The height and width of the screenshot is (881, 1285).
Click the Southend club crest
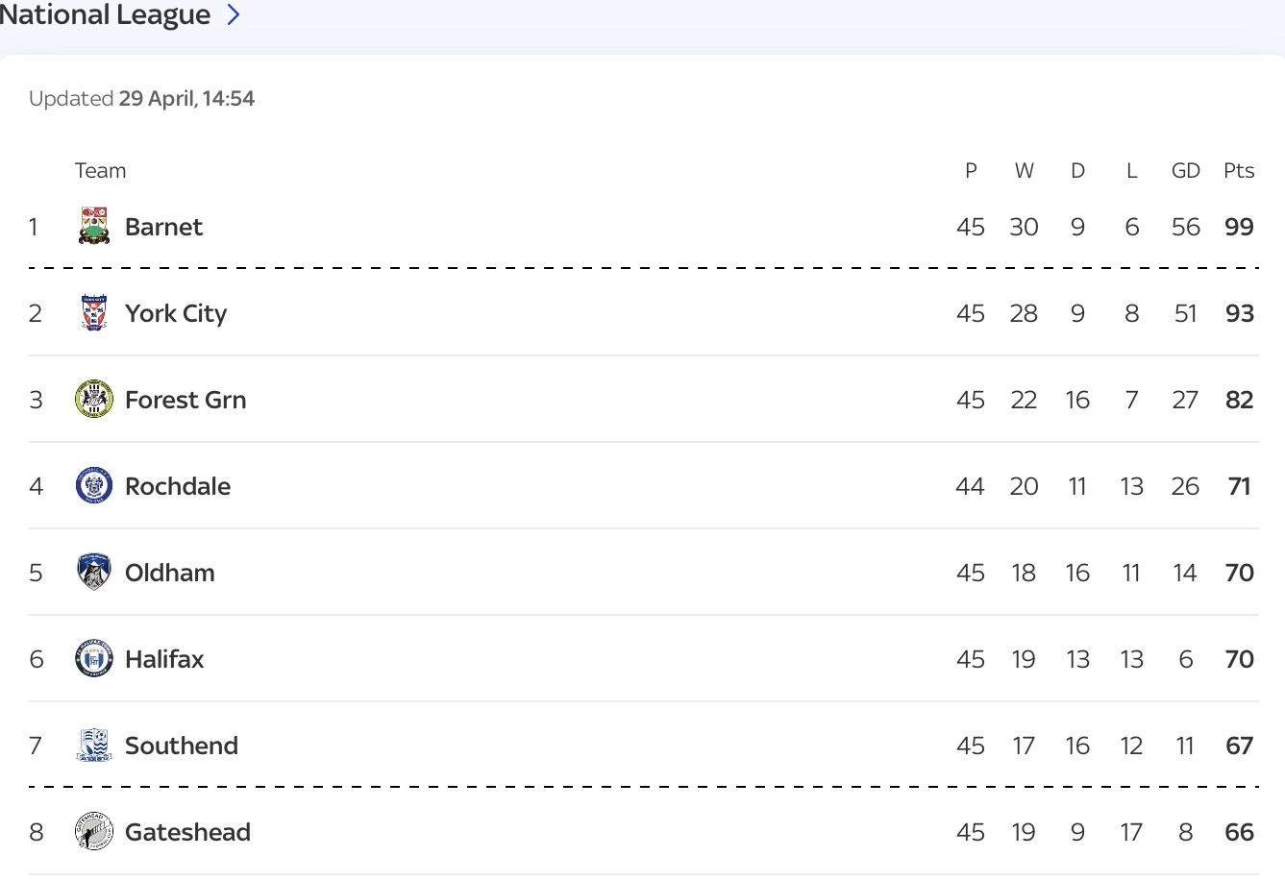click(x=94, y=746)
